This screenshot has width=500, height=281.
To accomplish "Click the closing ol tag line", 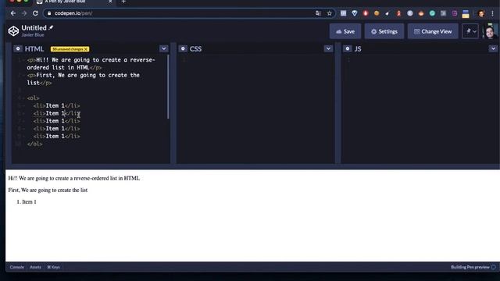I will click(34, 144).
